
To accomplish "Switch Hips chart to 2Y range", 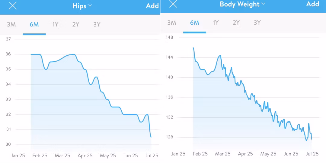I will coord(76,24).
